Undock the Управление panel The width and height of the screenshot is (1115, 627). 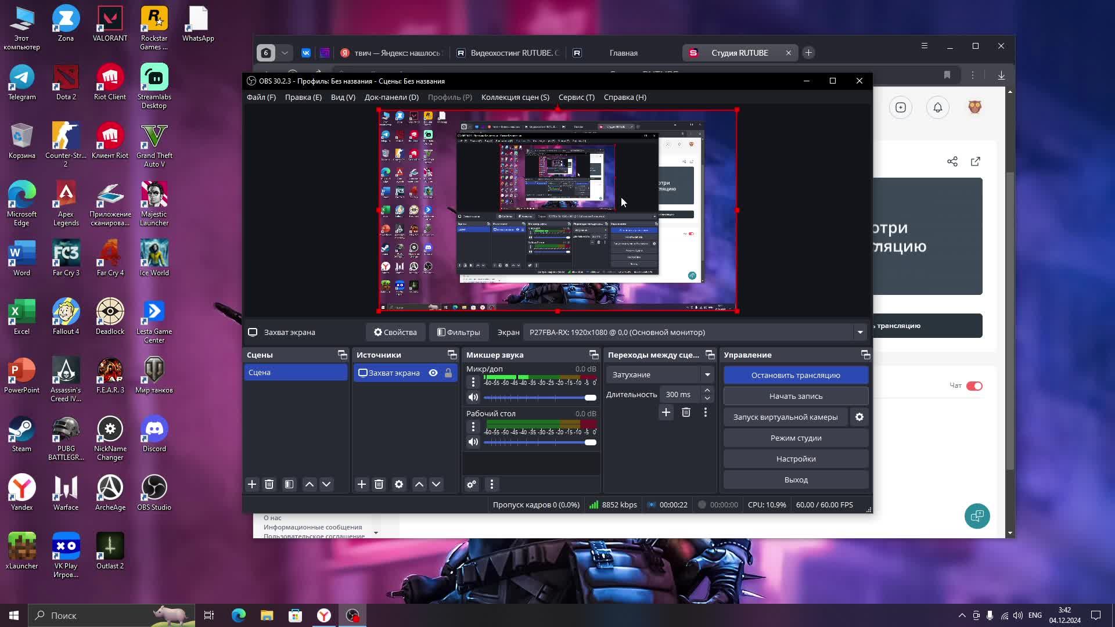865,355
